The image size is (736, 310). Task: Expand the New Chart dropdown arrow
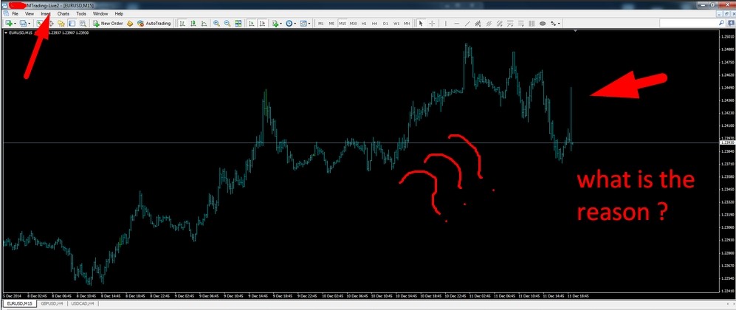click(15, 23)
